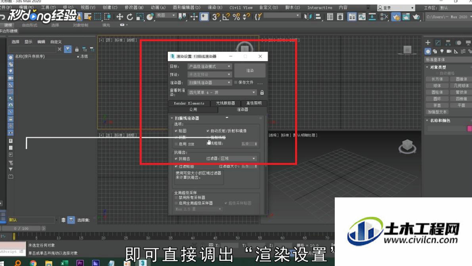Open the 查看到渲染 view dropdown
472x266 pixels.
(x=222, y=92)
